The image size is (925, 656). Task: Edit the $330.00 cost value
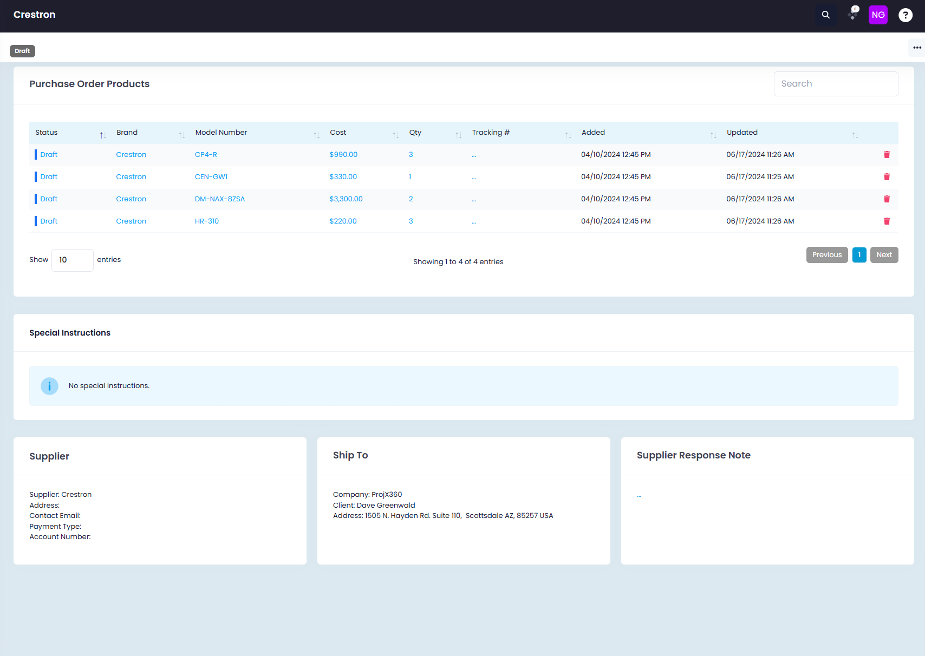(343, 177)
